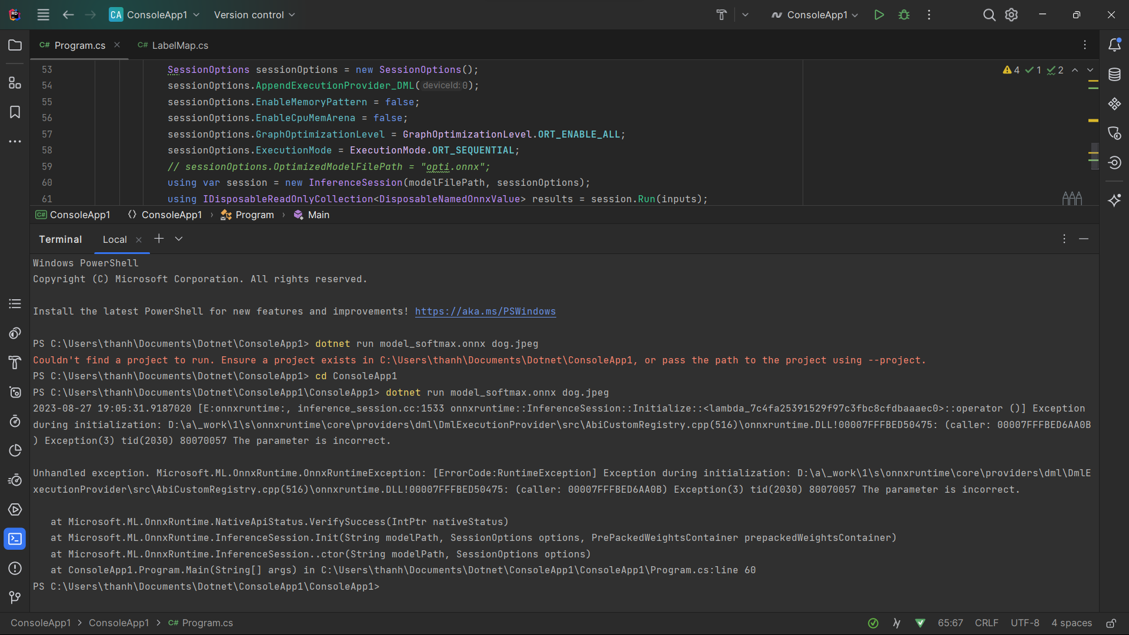
Task: Open the Version control dropdown
Action: point(253,15)
